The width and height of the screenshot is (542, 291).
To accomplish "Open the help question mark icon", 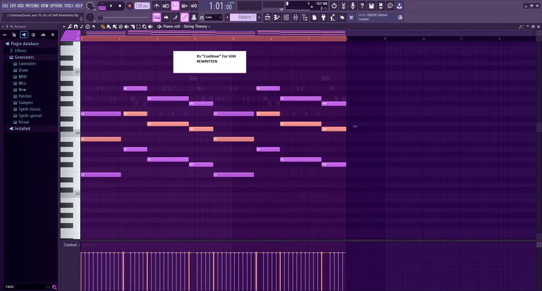I will [362, 6].
